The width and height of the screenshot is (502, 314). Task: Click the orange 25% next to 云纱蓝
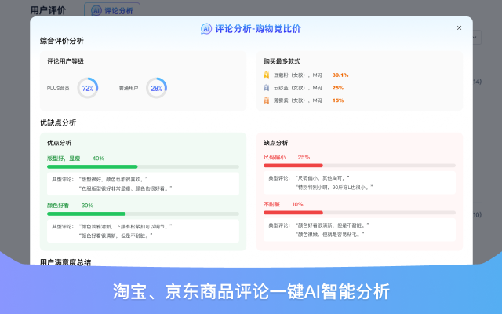coord(338,88)
